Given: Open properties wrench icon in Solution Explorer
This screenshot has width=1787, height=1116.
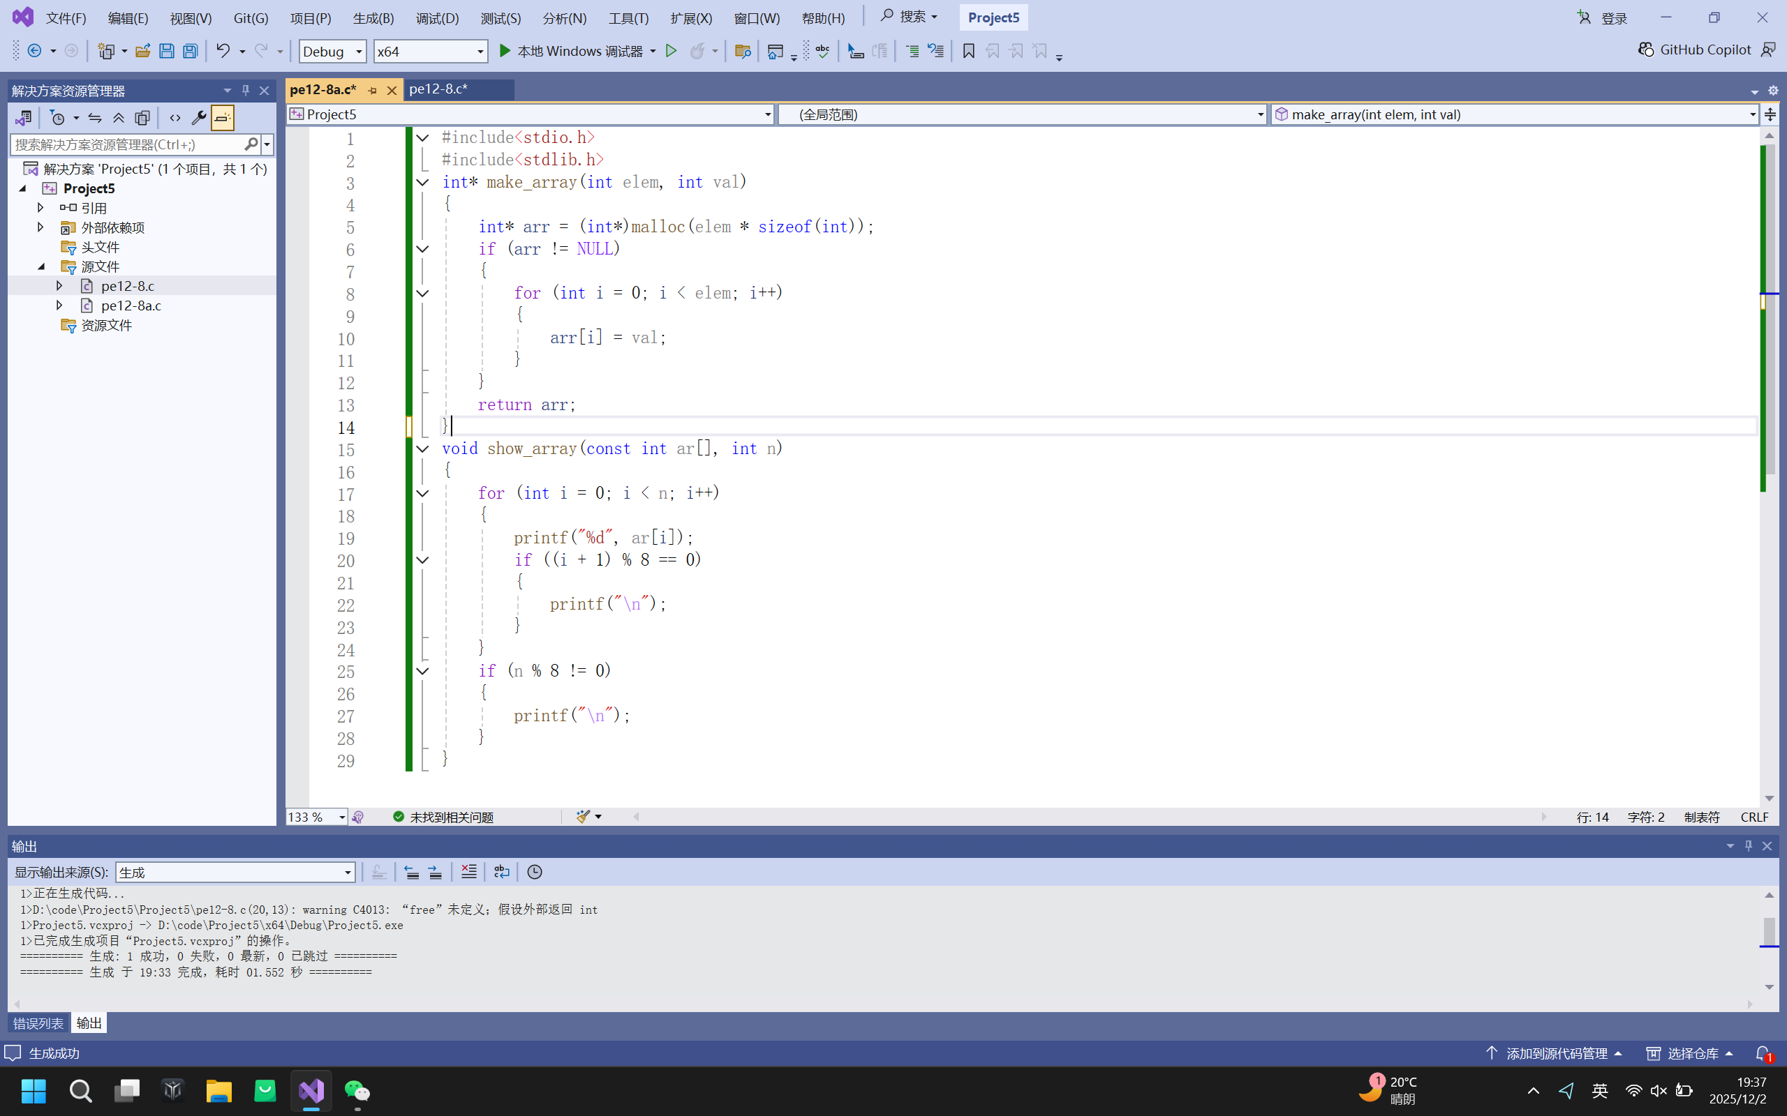Looking at the screenshot, I should (198, 117).
